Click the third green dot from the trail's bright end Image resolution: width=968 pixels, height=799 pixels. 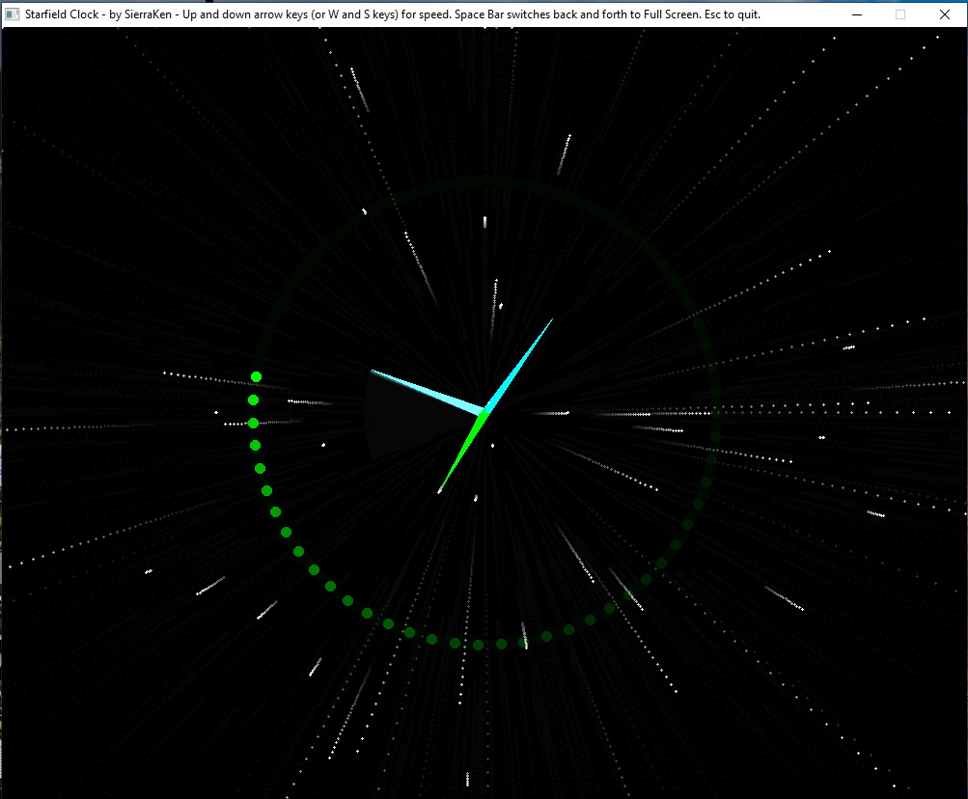coord(253,423)
